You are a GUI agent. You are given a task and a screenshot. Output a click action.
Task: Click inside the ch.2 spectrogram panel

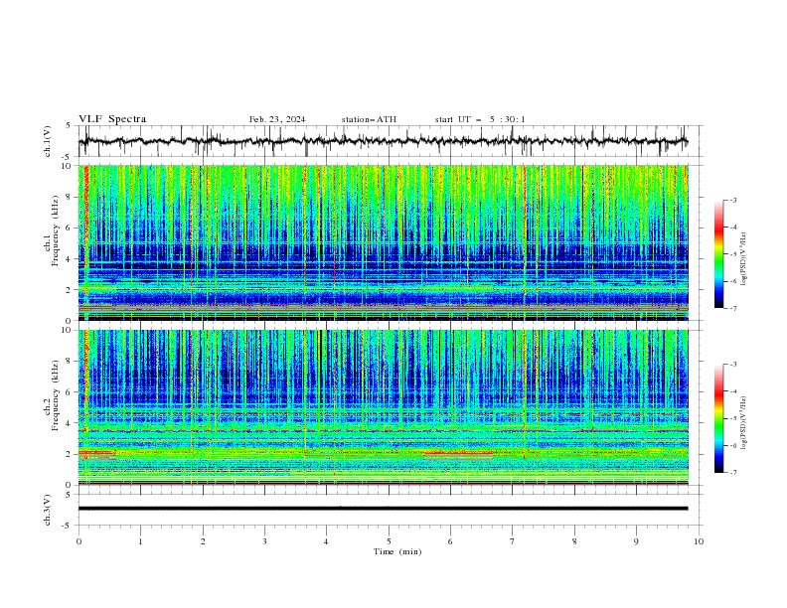coord(384,407)
